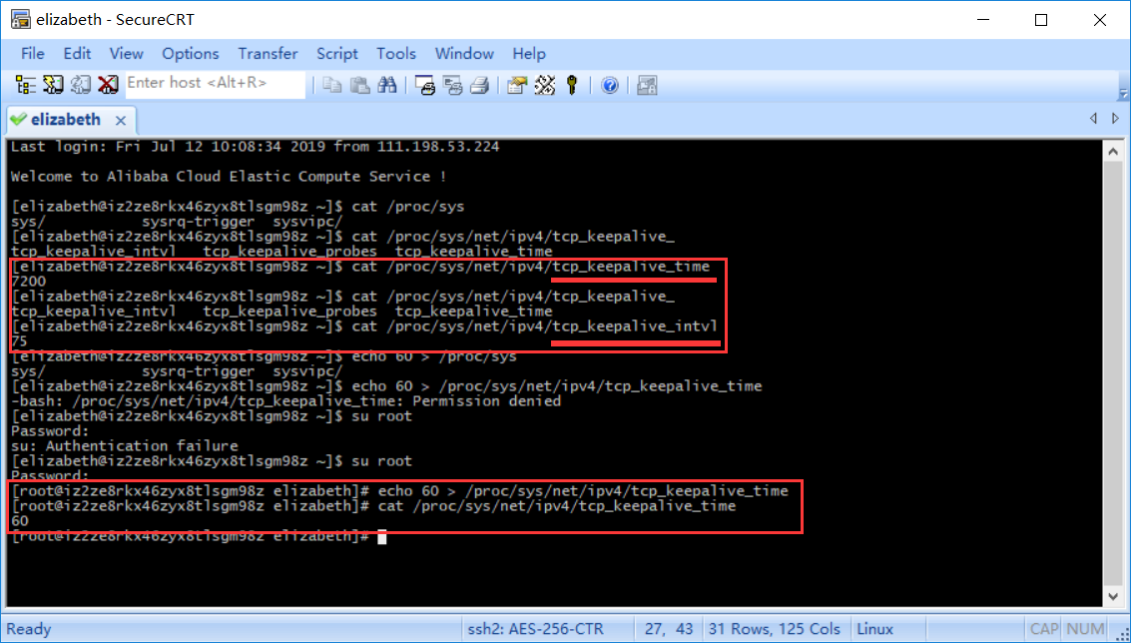Open the Script menu
The height and width of the screenshot is (643, 1131).
337,54
